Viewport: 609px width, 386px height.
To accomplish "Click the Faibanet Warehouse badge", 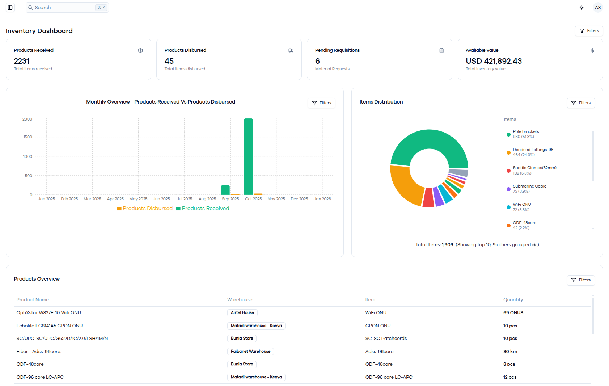I will [250, 352].
